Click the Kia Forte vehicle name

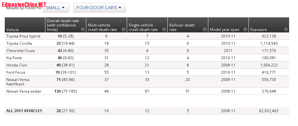(x=15, y=58)
